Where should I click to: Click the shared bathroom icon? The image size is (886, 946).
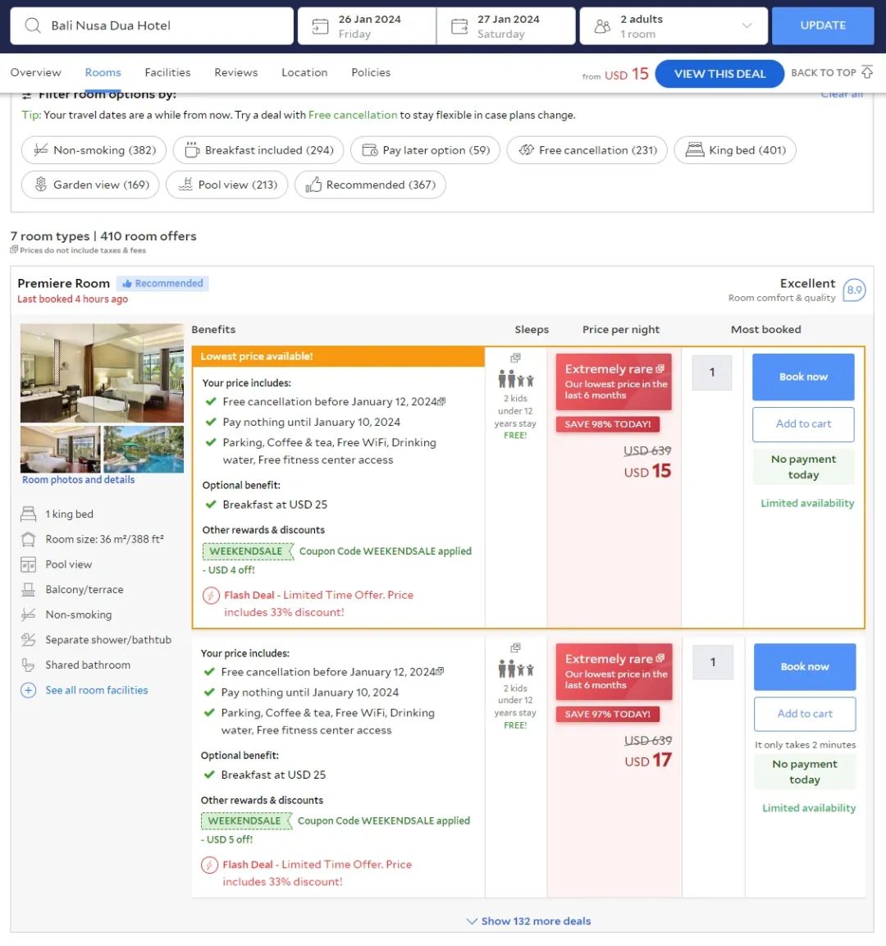[29, 665]
